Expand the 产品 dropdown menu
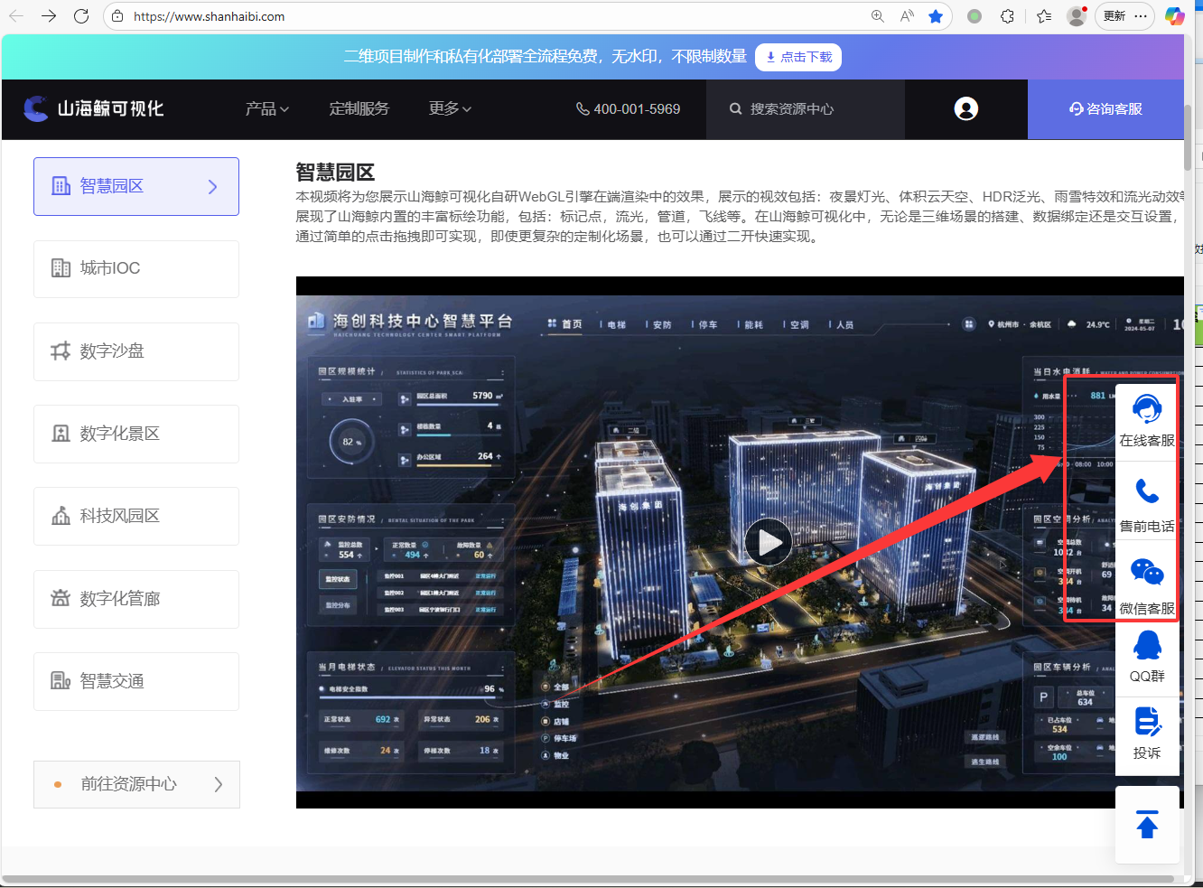 [x=267, y=108]
